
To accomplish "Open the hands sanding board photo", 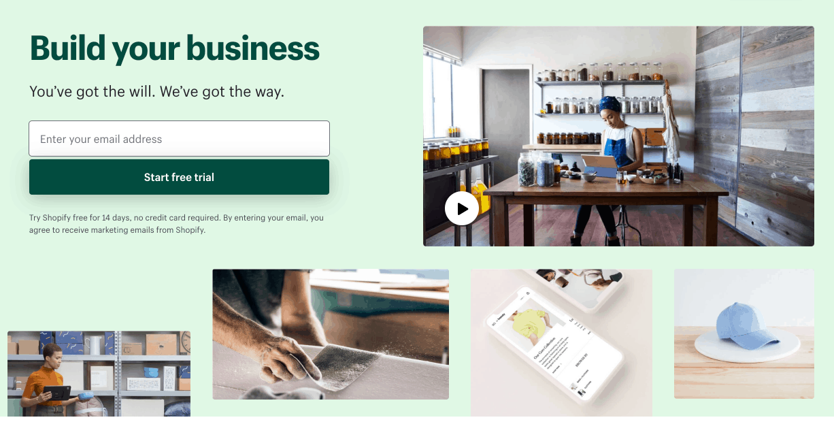I will coord(331,334).
